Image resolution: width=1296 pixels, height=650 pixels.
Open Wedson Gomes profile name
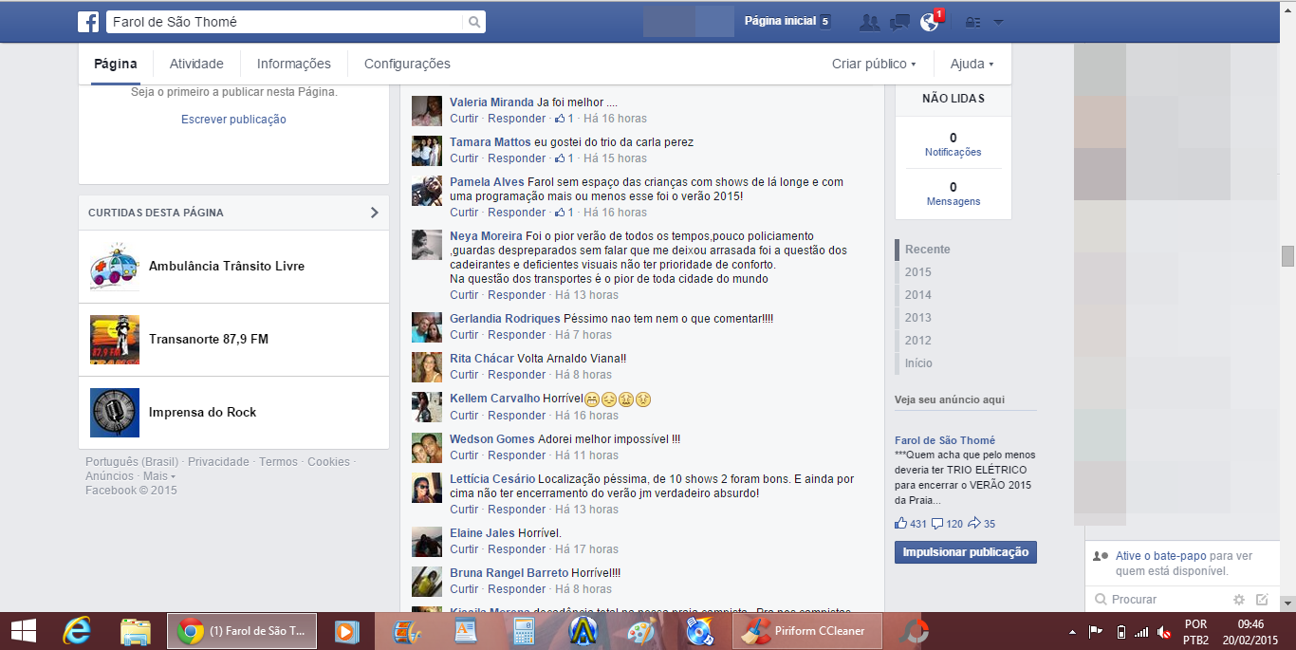(x=492, y=439)
